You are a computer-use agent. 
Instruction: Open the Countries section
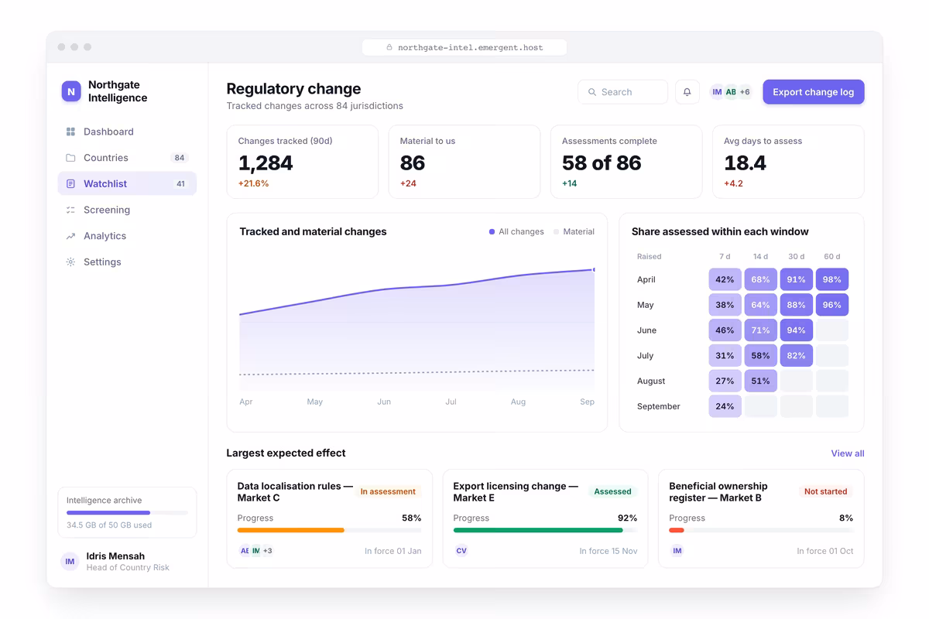pyautogui.click(x=127, y=158)
